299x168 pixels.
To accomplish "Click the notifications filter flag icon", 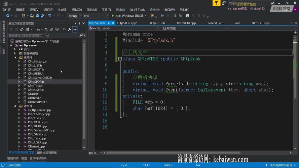I will tap(217, 3).
